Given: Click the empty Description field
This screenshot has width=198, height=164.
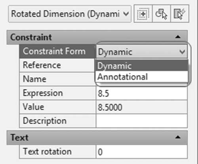Looking at the screenshot, I should [142, 121].
